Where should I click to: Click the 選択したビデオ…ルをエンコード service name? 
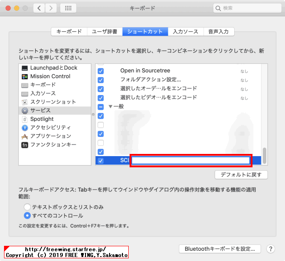click(x=159, y=97)
